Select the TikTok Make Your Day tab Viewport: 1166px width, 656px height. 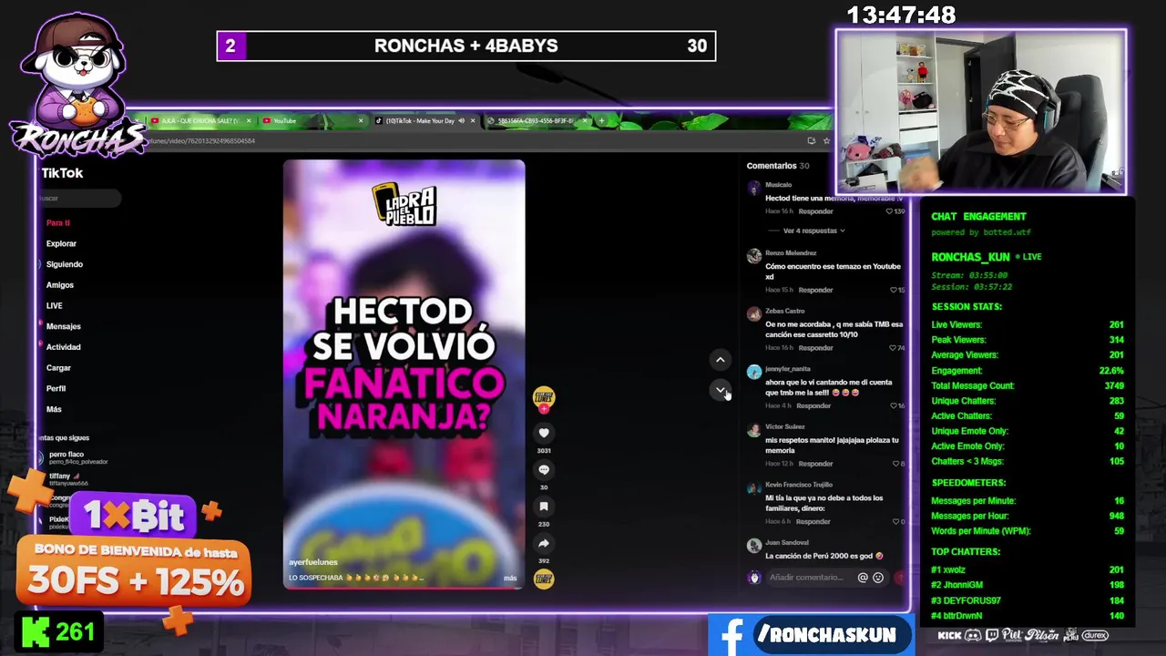424,120
